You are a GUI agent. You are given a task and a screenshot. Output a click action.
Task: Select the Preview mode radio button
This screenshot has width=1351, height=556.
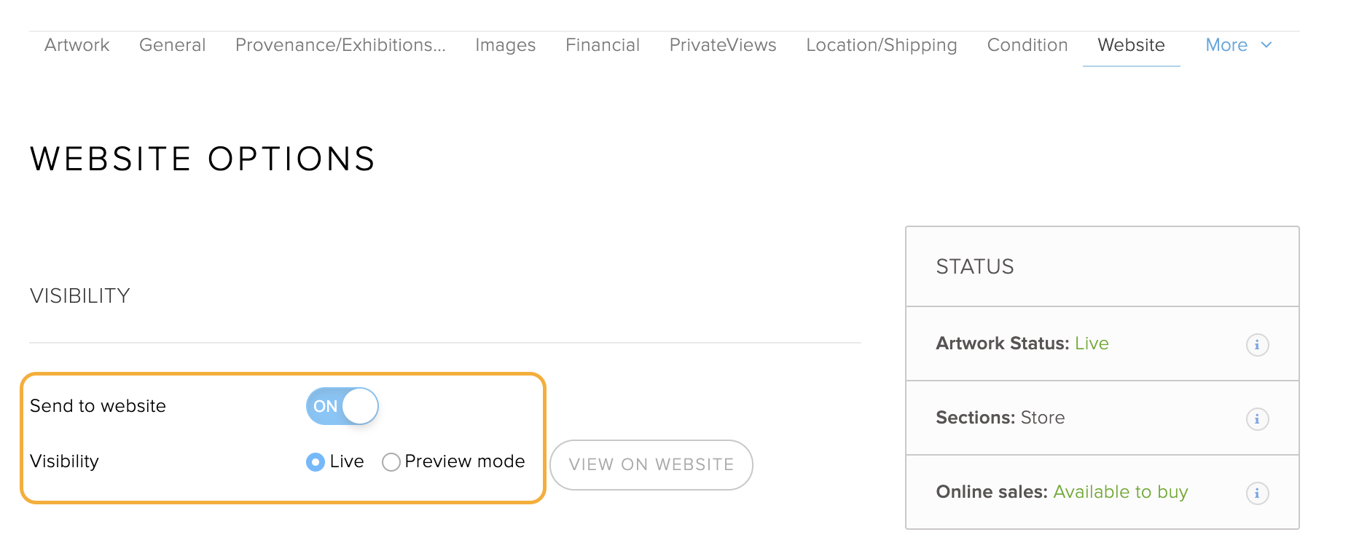[391, 462]
